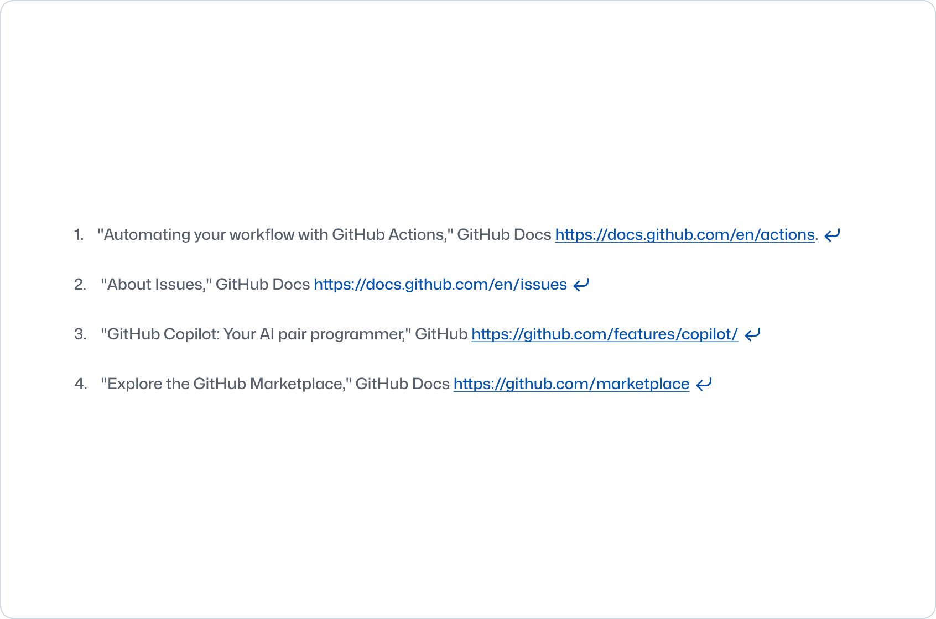The image size is (936, 619).
Task: Click the return arrow after the marketplace link
Action: 704,385
